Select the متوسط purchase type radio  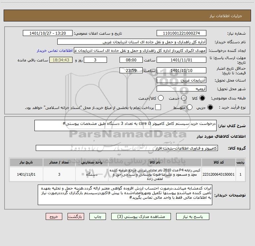189,107
